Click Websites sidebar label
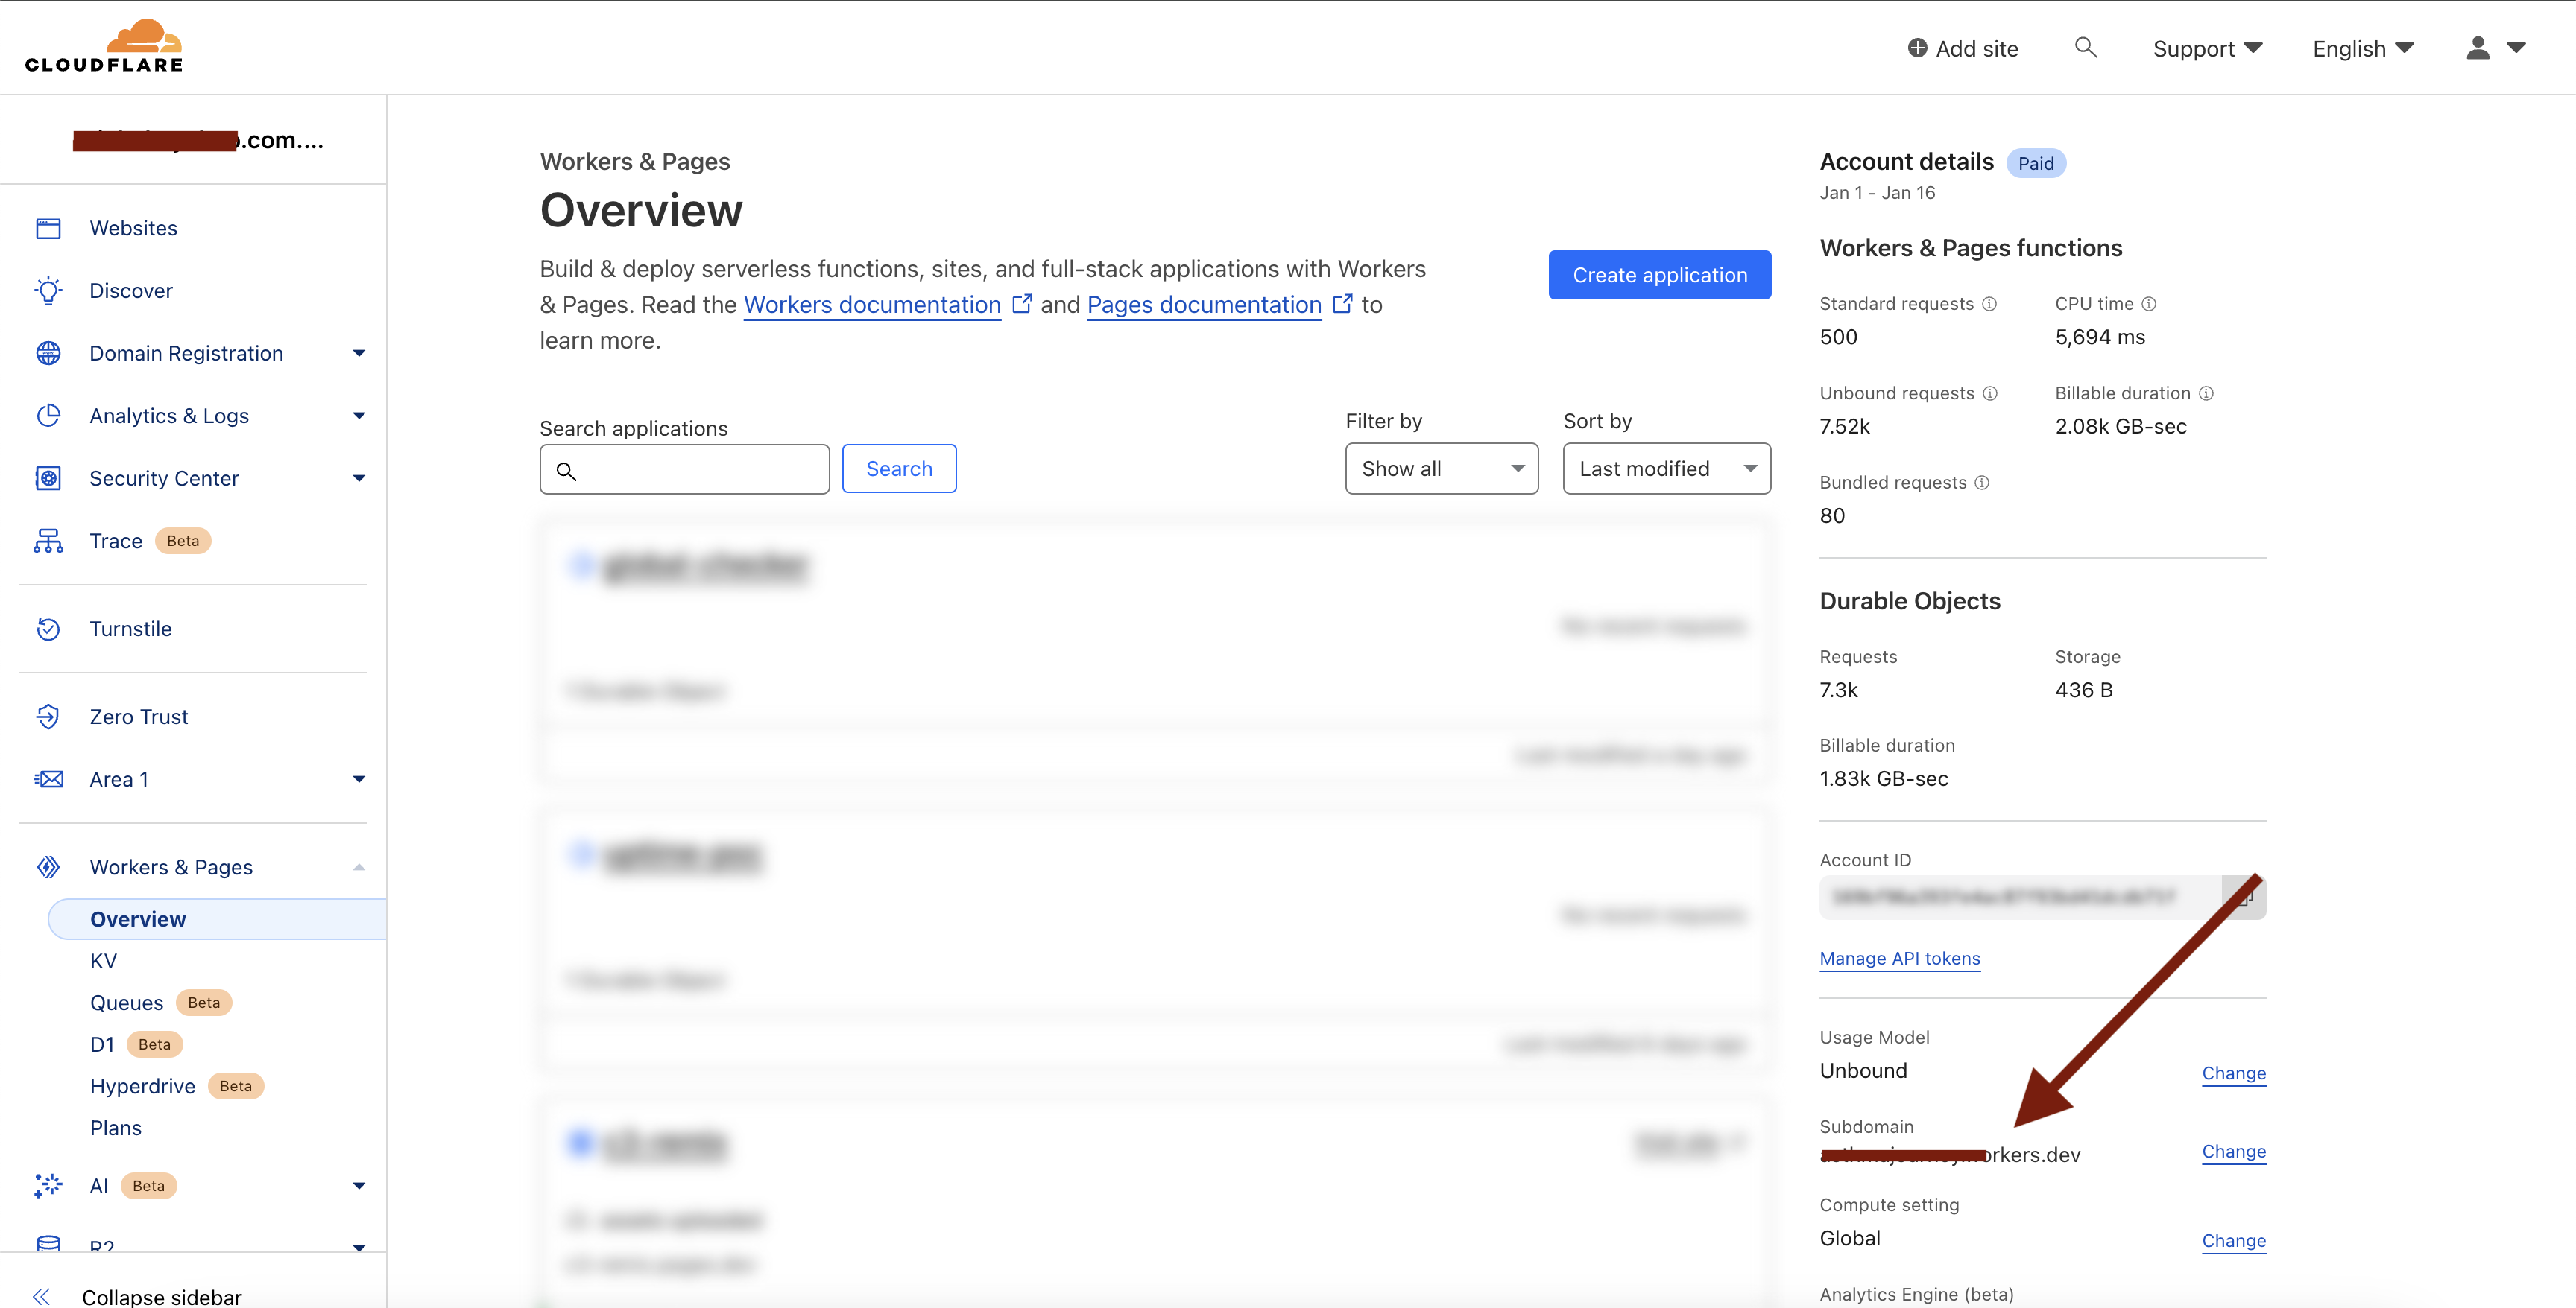The width and height of the screenshot is (2576, 1308). pos(134,229)
